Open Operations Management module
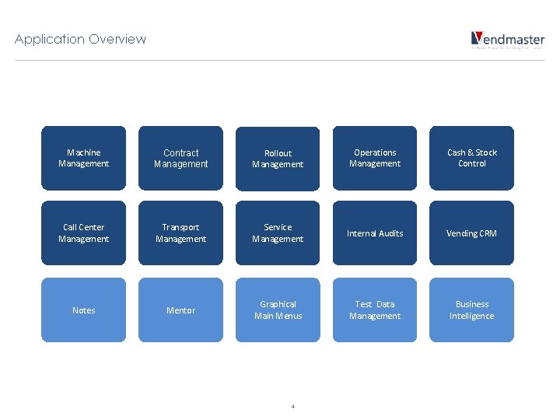The width and height of the screenshot is (560, 420). (375, 158)
